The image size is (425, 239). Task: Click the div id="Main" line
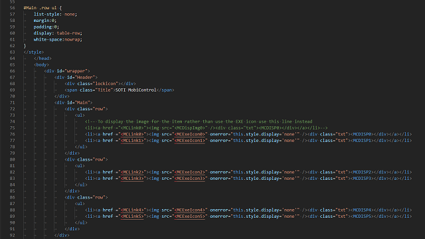click(73, 103)
